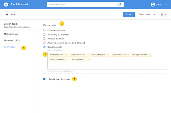This screenshot has width=171, height=113.
Task: Open the Subscribed dropdown
Action: coord(147,14)
